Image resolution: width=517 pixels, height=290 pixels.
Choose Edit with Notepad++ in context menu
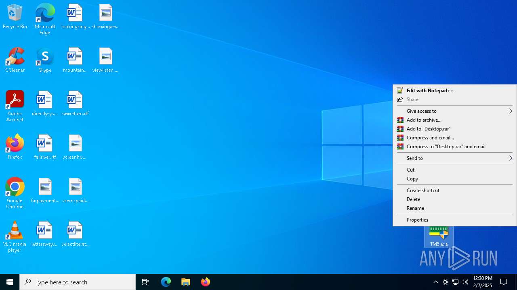click(x=455, y=91)
